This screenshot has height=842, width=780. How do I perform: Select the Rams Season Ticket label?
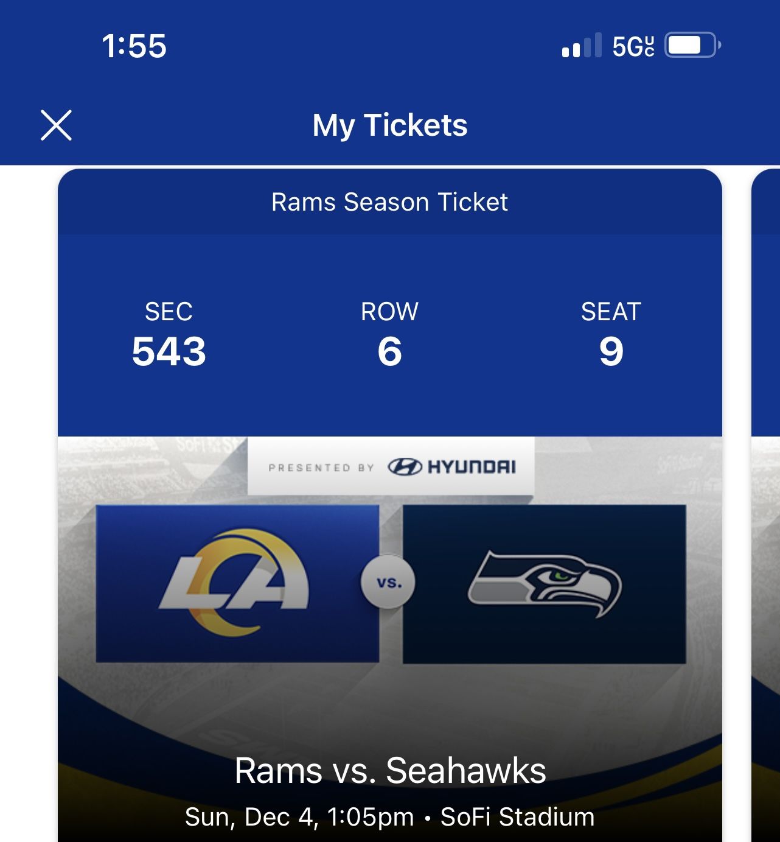point(389,202)
